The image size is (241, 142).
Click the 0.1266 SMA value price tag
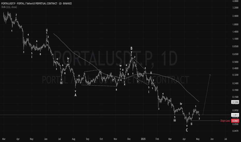coord(235,102)
